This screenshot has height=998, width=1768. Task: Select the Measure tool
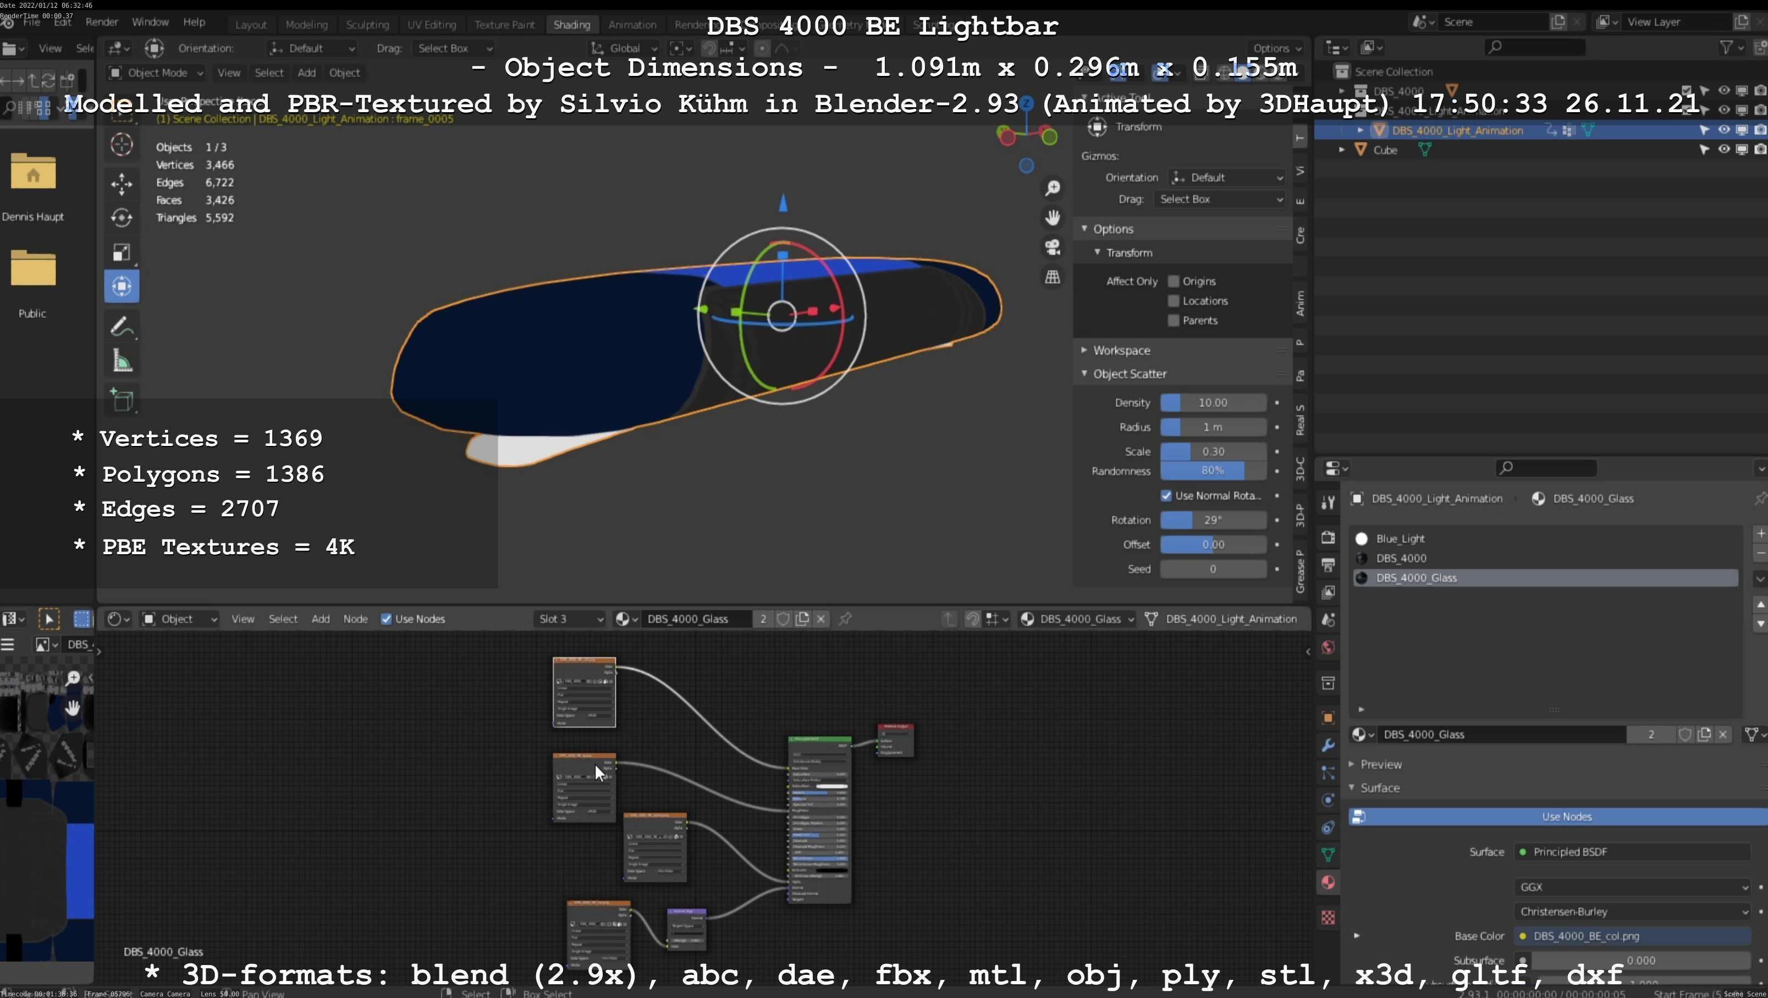[x=122, y=361]
